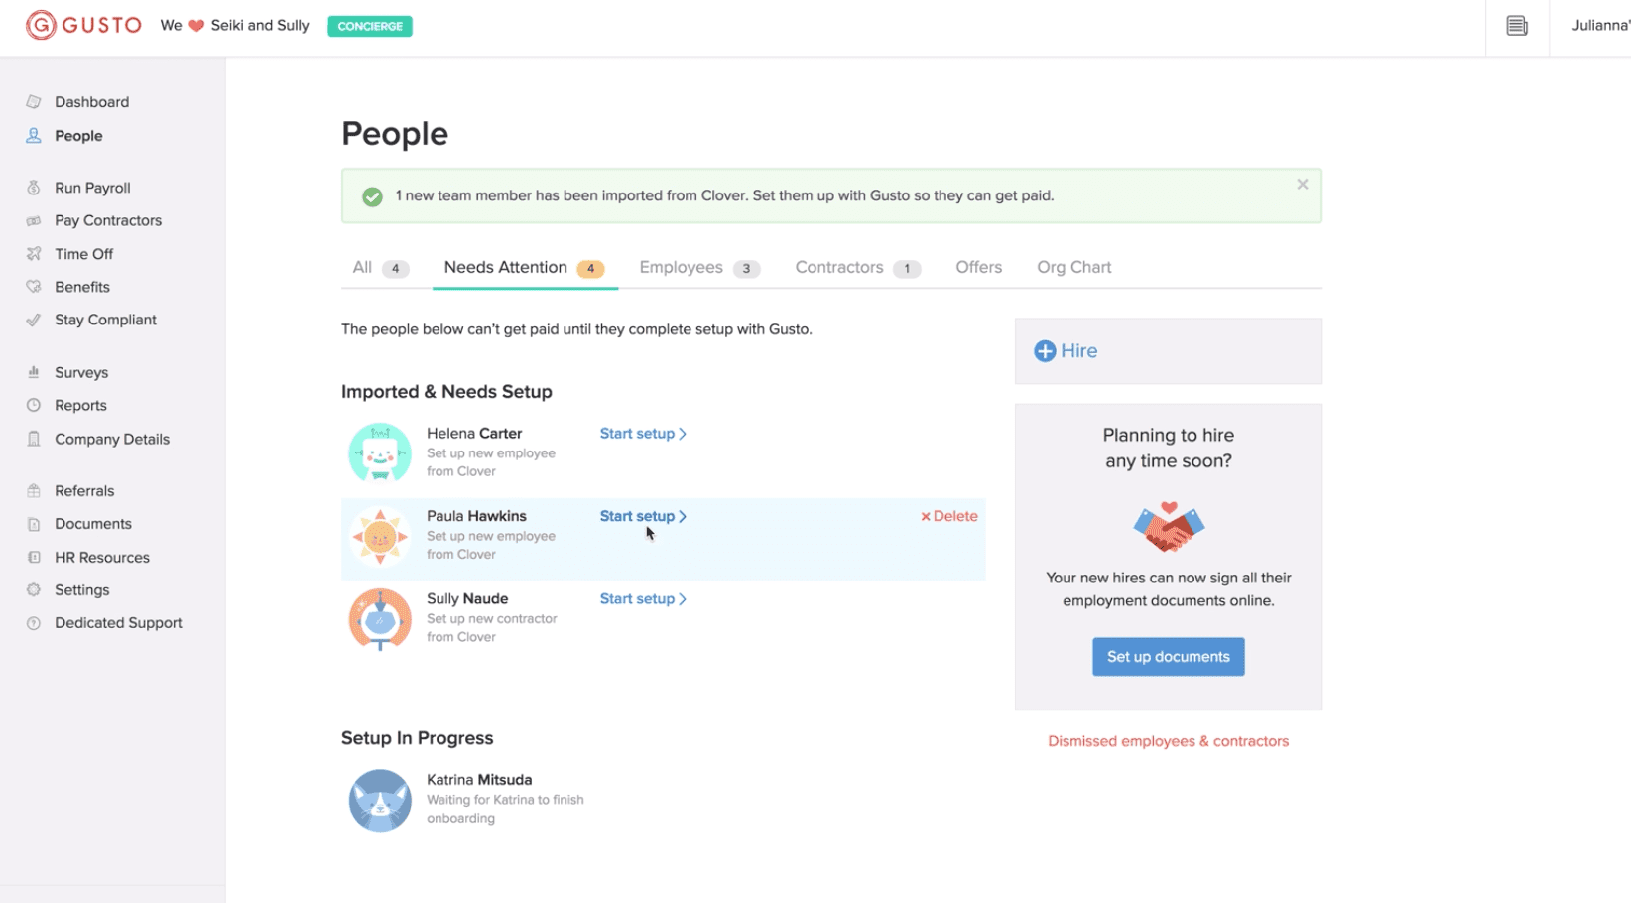Click the Settings gear icon

(34, 590)
